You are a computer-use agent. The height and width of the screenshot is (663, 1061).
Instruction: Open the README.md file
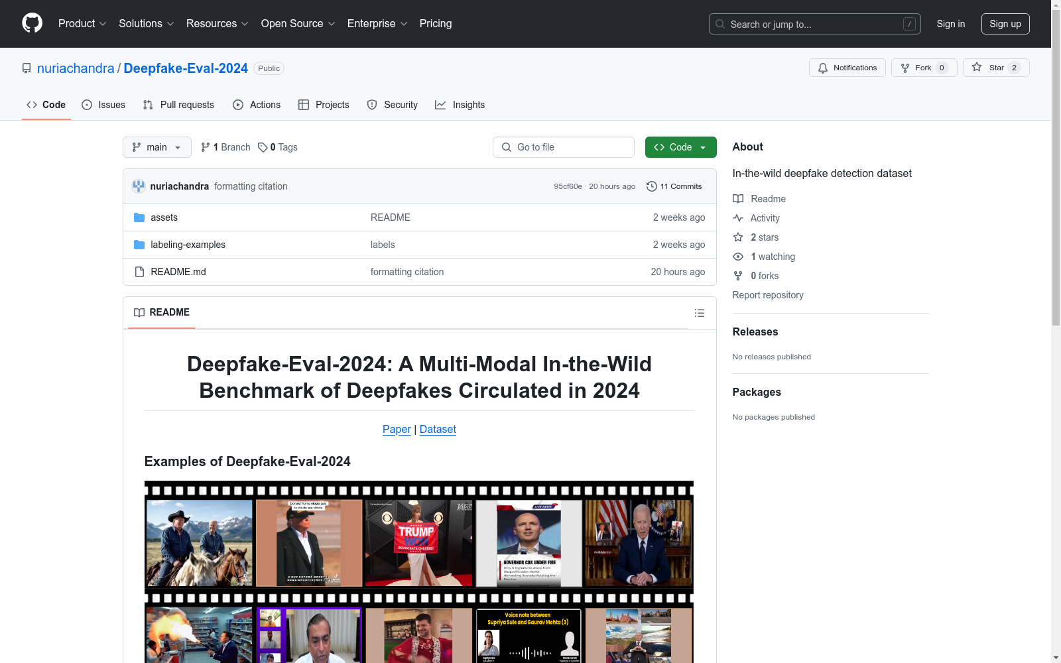tap(178, 272)
